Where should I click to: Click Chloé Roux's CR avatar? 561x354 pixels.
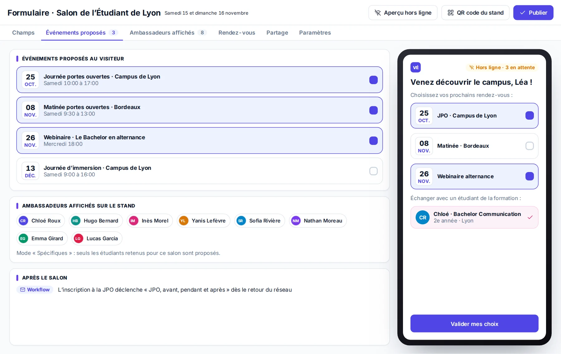tap(23, 221)
